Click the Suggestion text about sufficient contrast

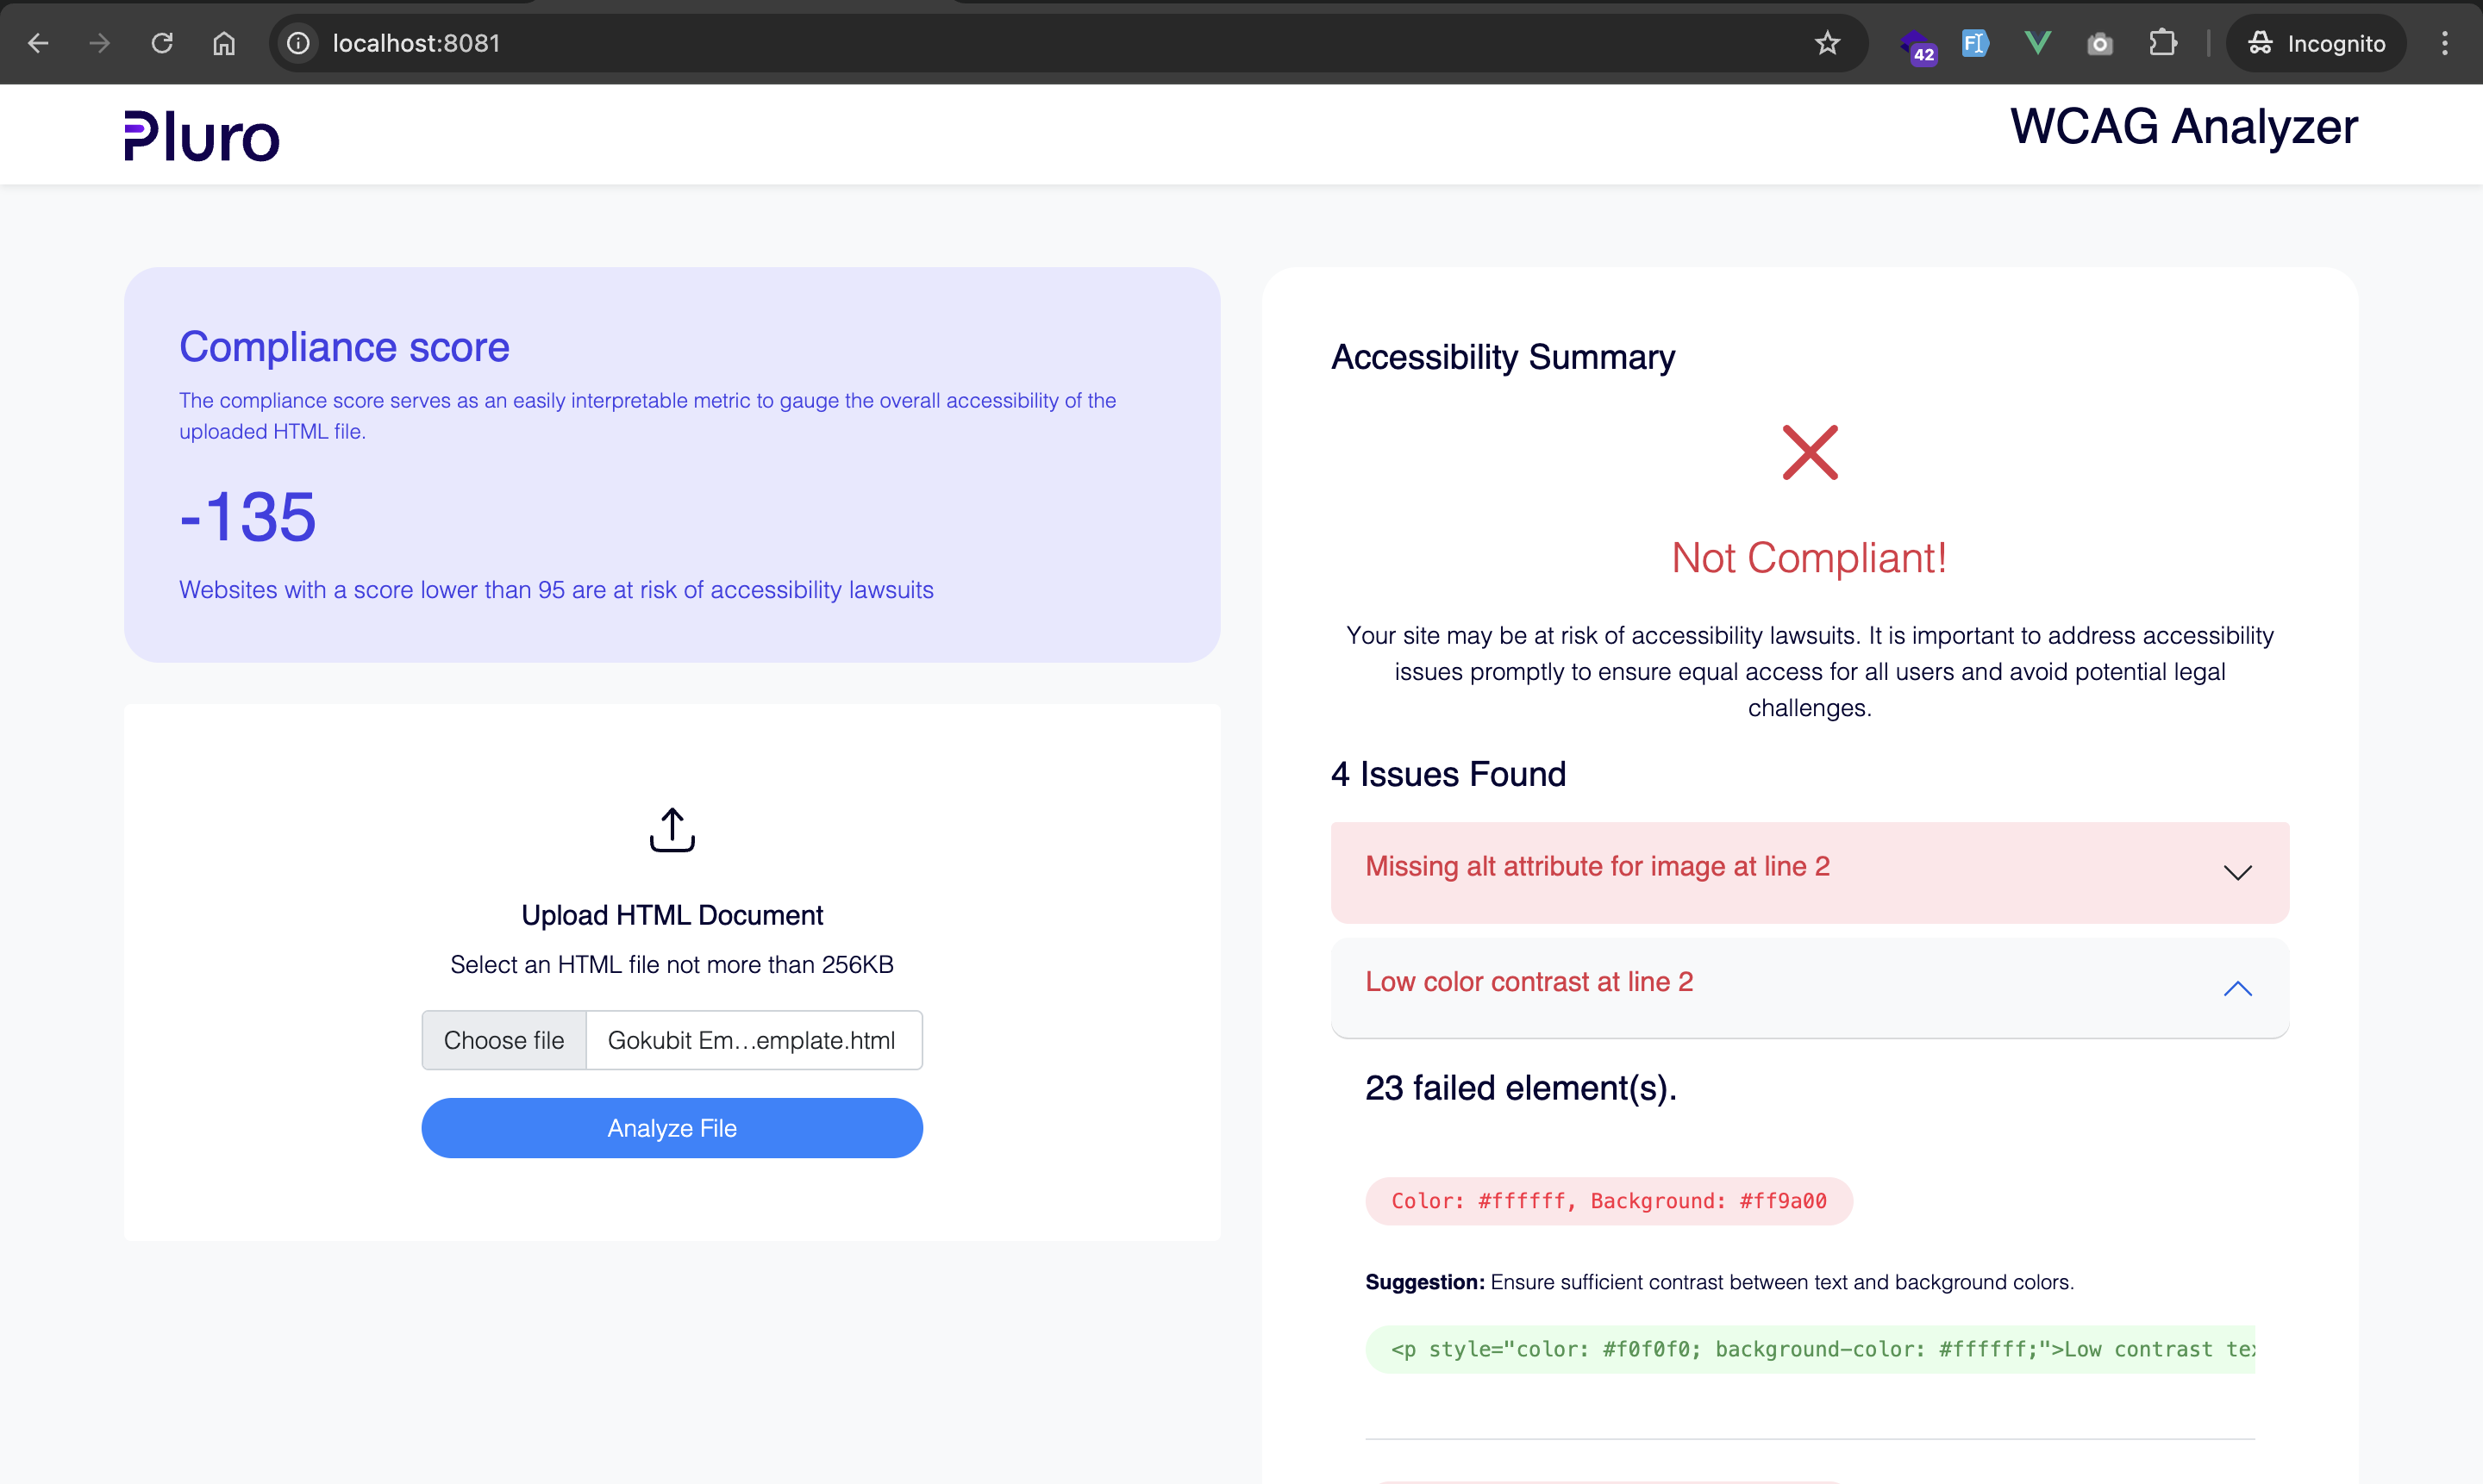1718,1282
